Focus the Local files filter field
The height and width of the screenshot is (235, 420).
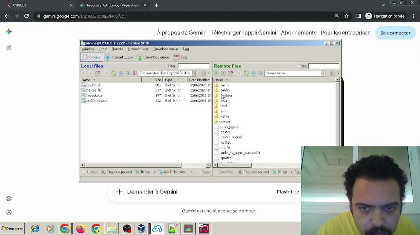click(194, 66)
